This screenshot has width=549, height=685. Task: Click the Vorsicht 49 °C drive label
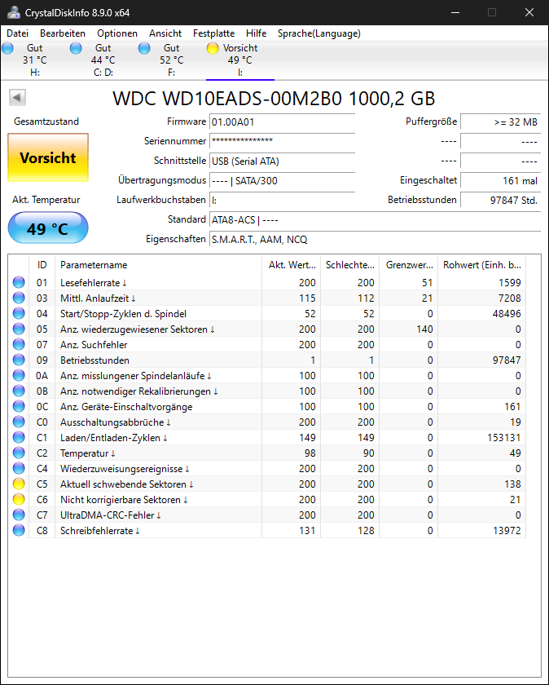(240, 60)
